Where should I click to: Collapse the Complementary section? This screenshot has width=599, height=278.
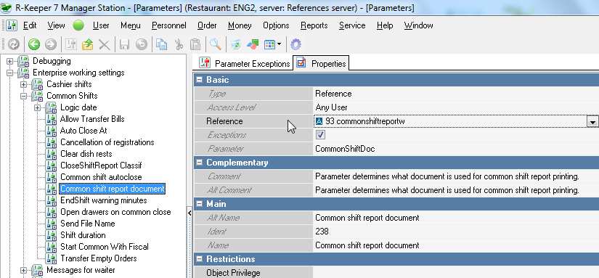199,163
